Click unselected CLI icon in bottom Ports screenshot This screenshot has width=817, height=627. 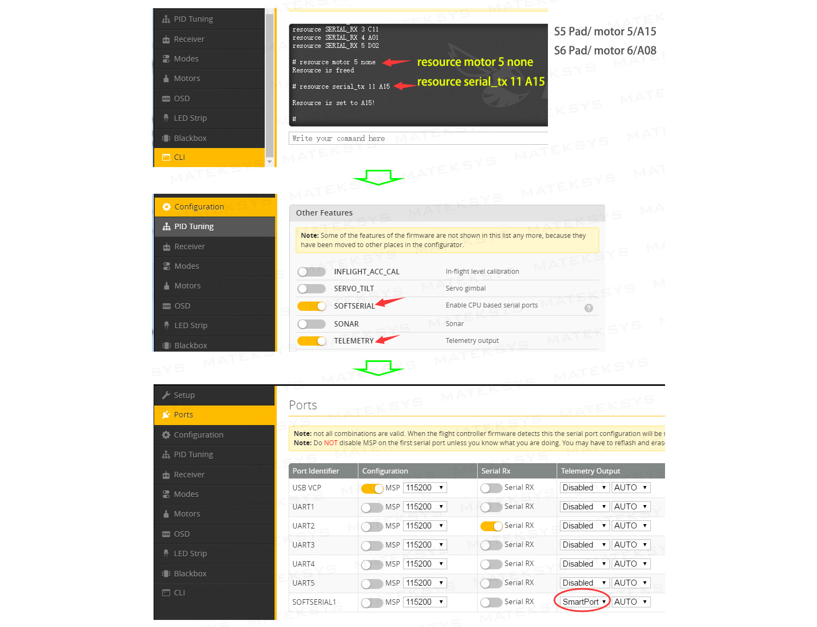[166, 593]
